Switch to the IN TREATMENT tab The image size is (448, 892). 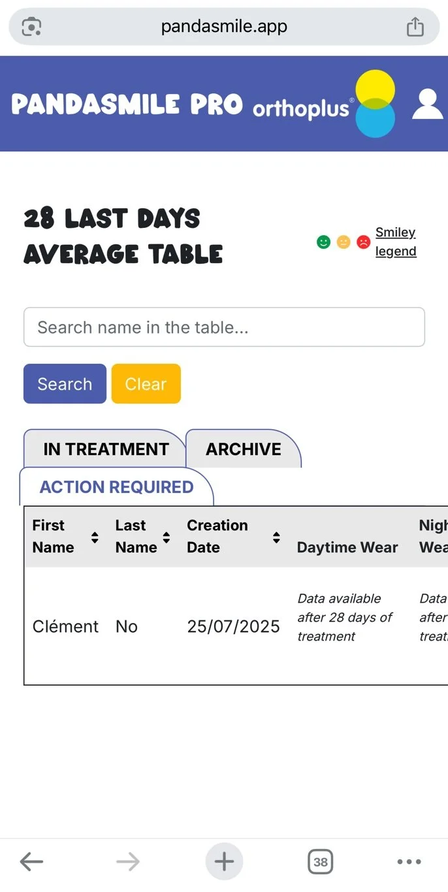coord(106,449)
